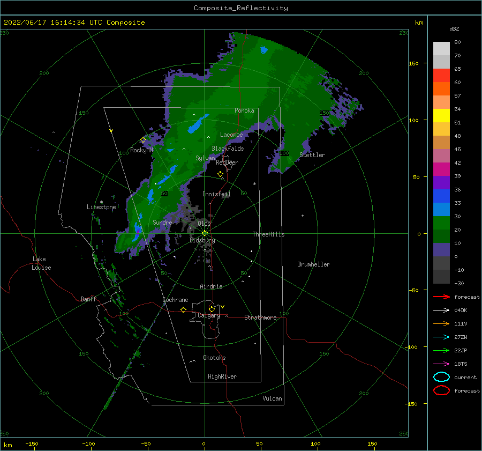Pick the magenta 39-42 dBZ swatch
Viewport: 482px width, 451px height.
[x=441, y=169]
